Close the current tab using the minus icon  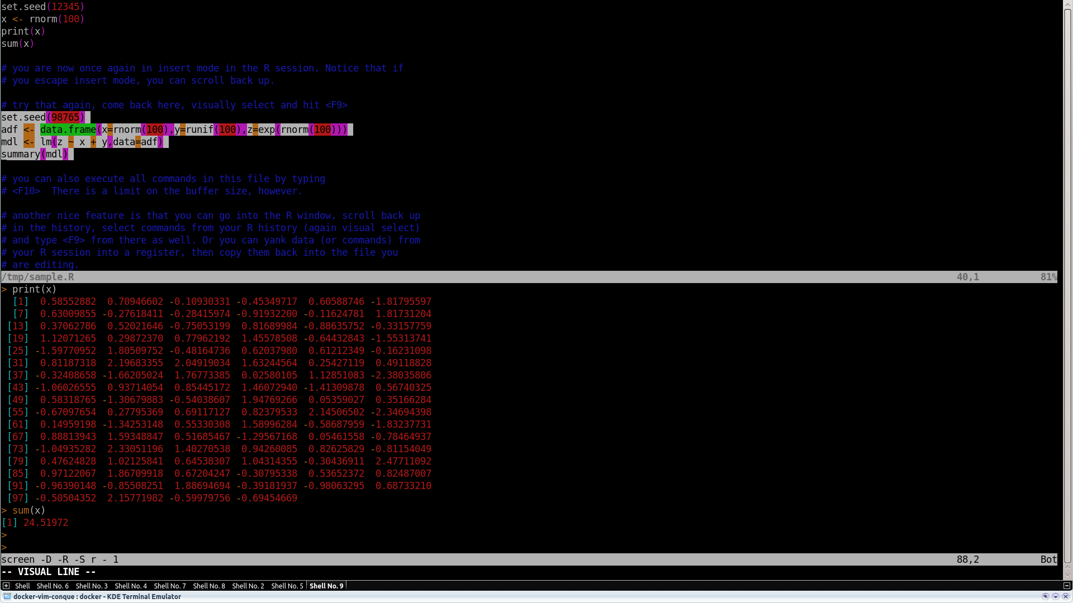click(x=1066, y=586)
